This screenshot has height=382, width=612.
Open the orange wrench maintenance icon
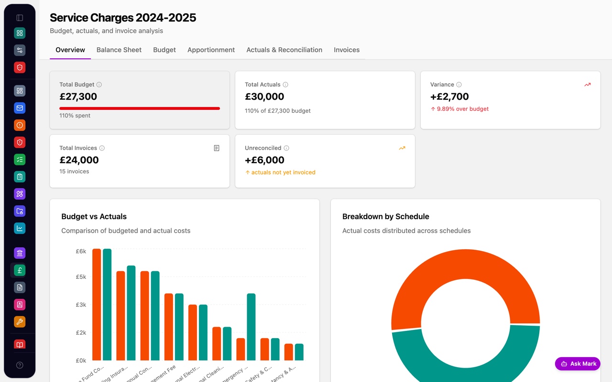[20, 322]
